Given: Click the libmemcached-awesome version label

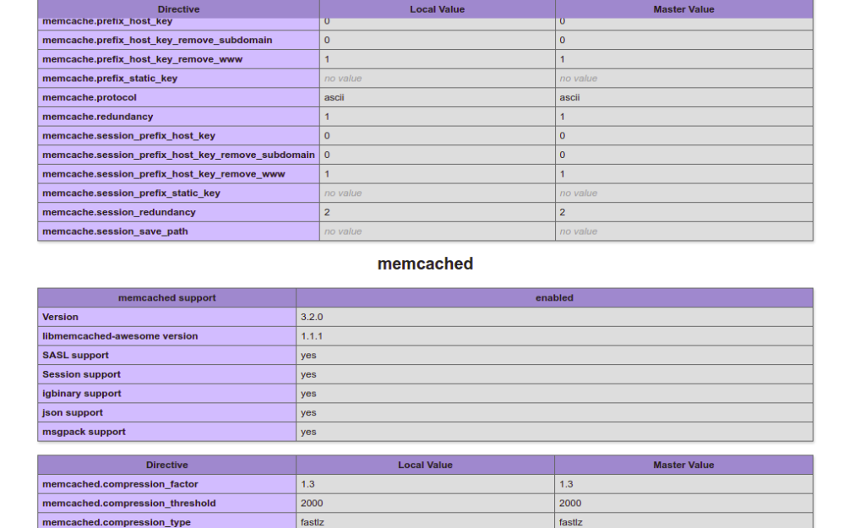Looking at the screenshot, I should 120,336.
